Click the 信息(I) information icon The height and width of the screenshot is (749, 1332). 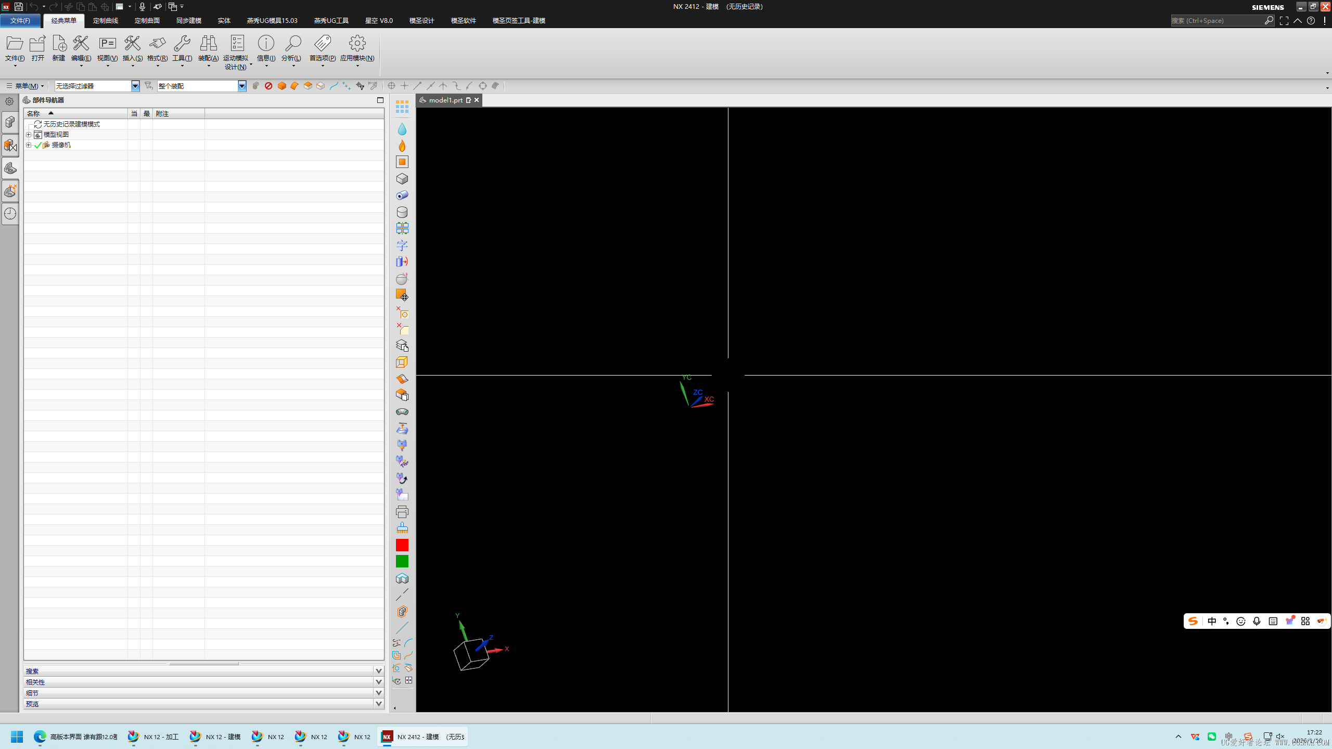click(266, 44)
